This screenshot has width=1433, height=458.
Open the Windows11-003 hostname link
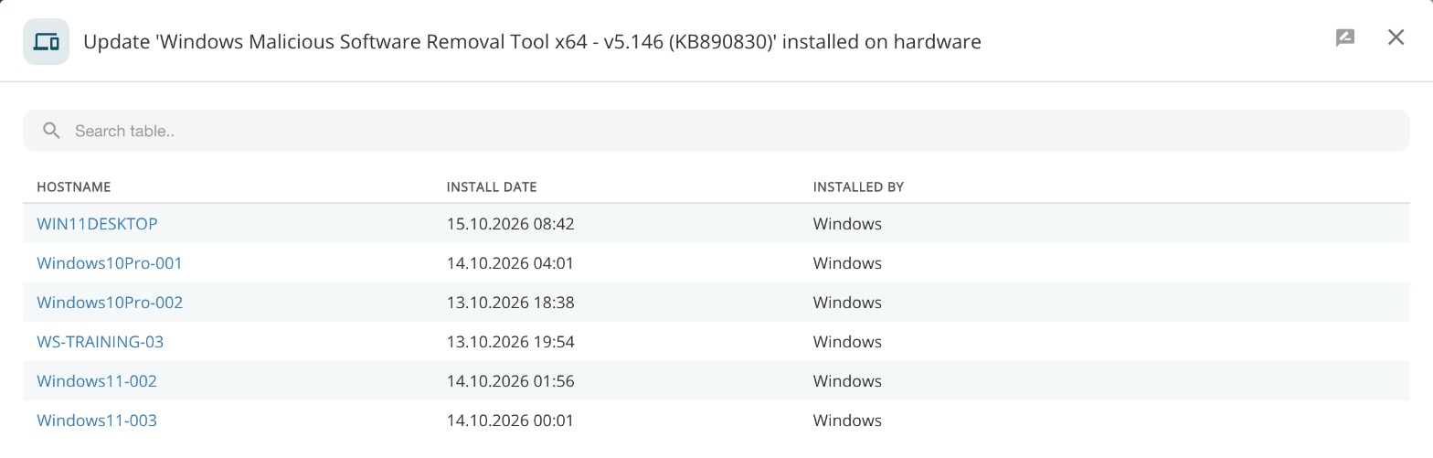[x=97, y=421]
